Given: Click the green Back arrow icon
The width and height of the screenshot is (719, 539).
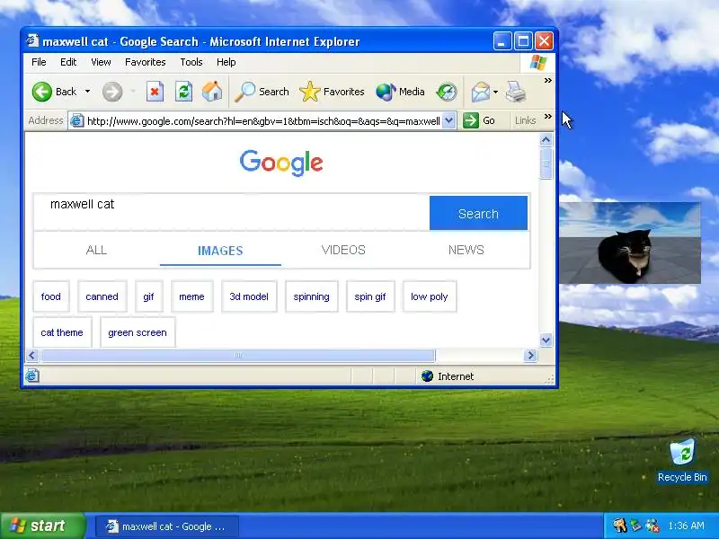Looking at the screenshot, I should 41,92.
